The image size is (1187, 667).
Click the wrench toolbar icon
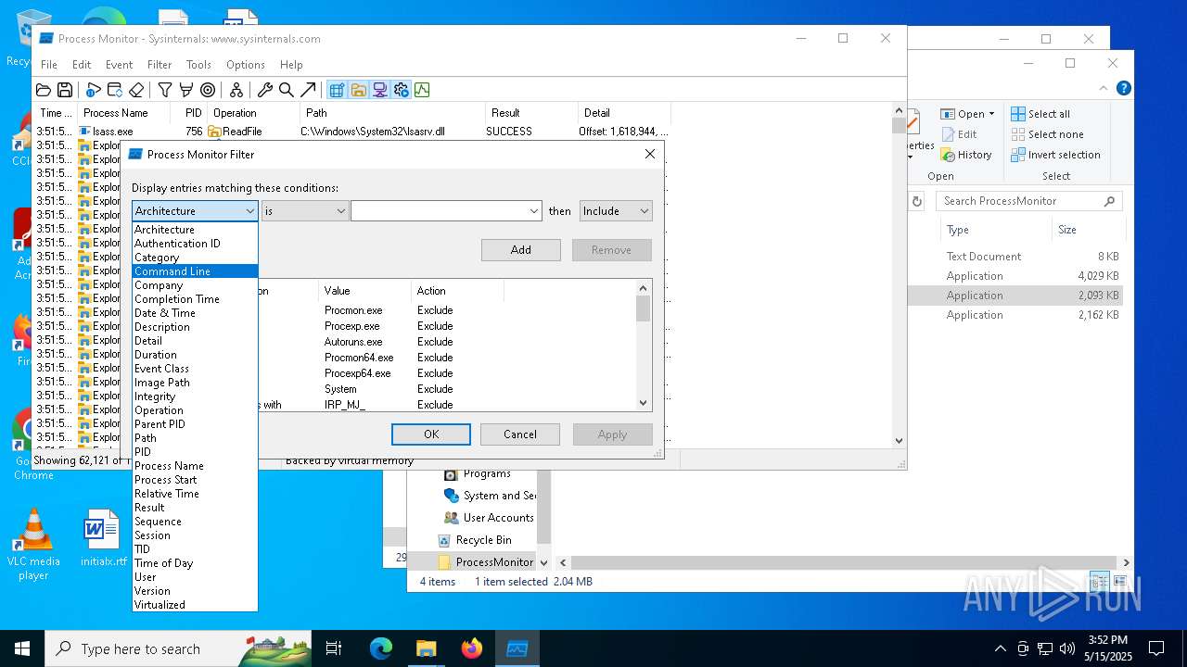264,90
